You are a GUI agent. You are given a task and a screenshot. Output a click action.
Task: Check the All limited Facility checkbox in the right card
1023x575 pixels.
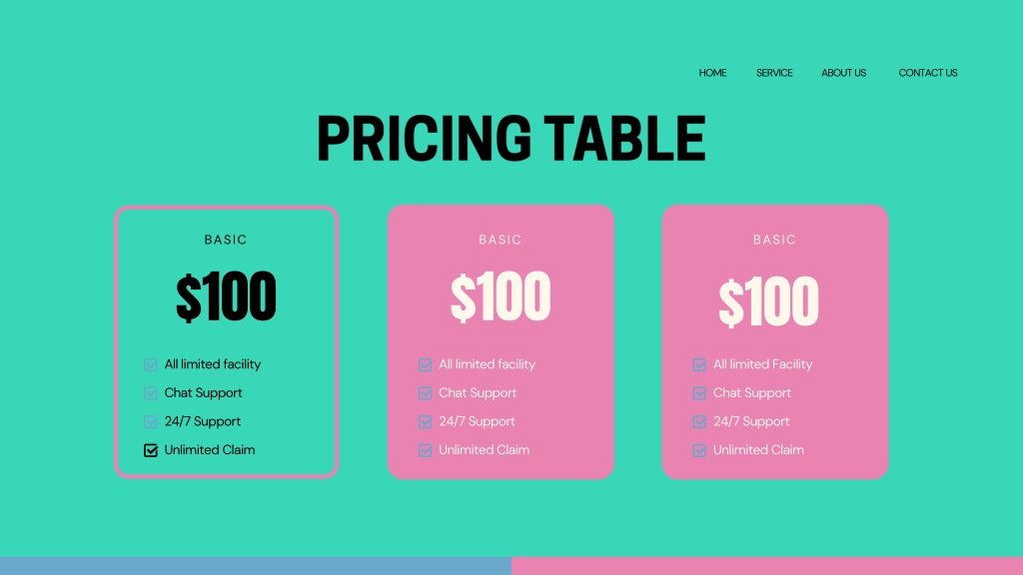coord(699,364)
